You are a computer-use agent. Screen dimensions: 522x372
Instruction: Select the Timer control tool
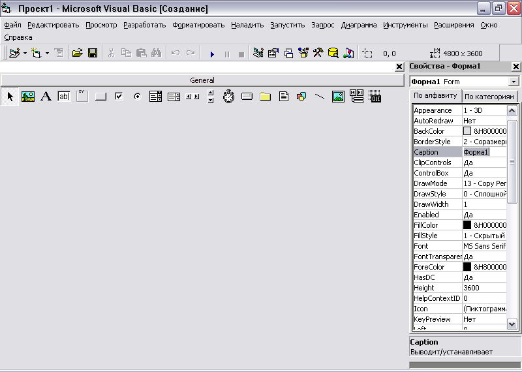229,96
